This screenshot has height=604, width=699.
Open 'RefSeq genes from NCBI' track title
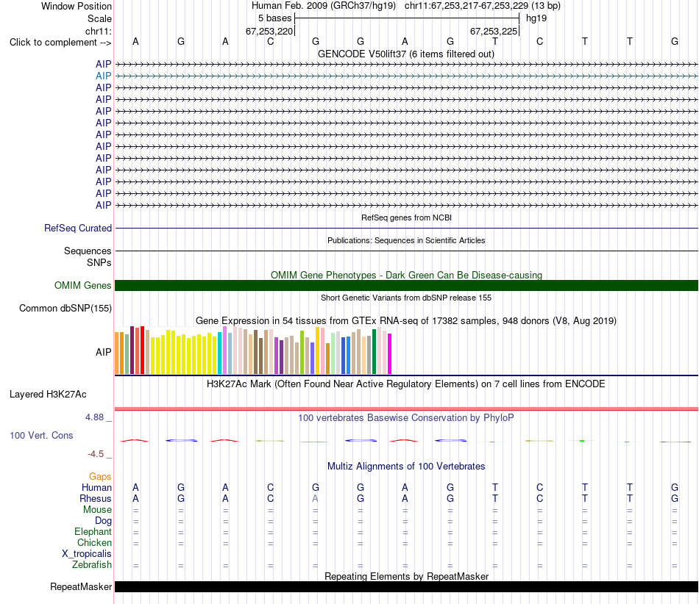pos(406,217)
